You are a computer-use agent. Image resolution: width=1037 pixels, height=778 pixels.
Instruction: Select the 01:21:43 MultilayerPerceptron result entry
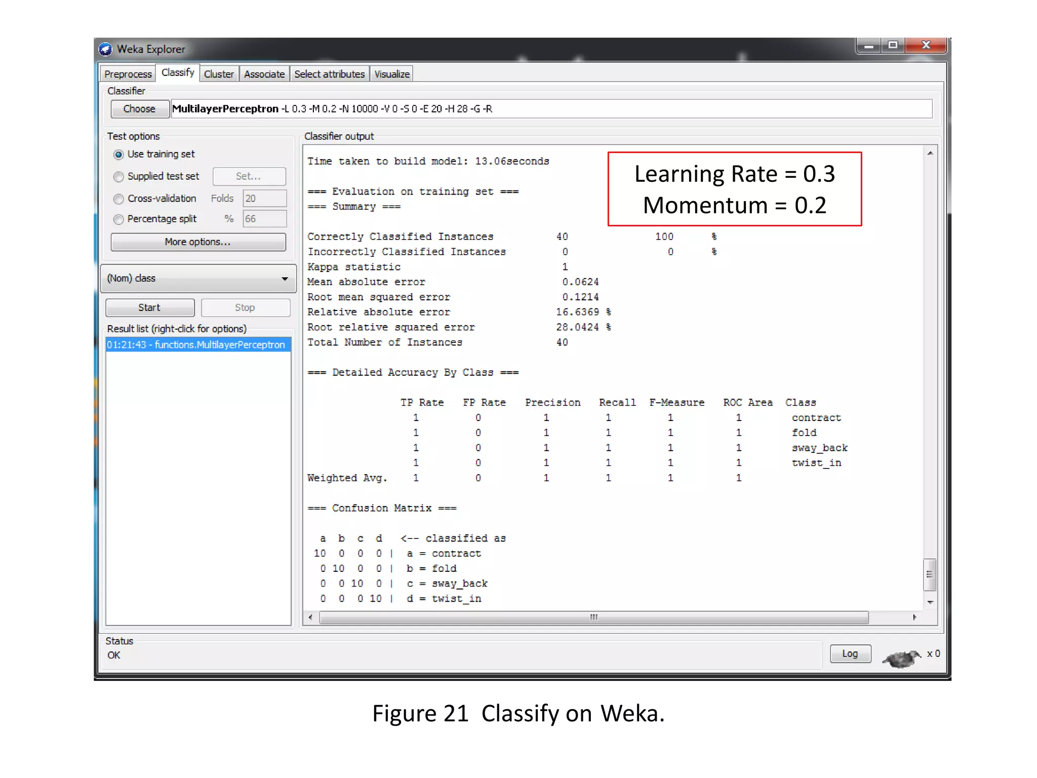pos(198,345)
